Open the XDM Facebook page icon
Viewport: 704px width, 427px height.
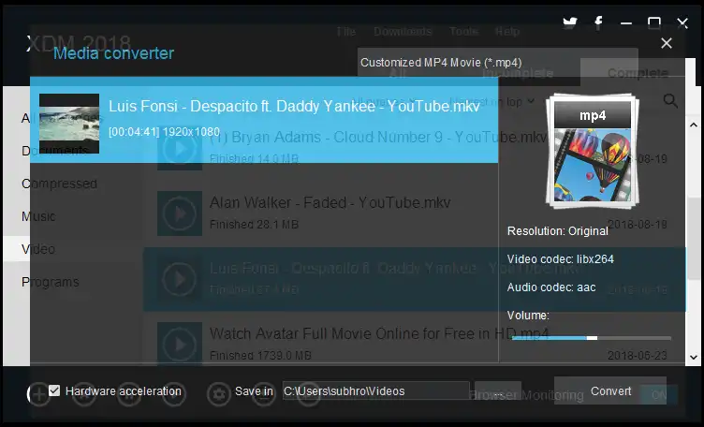[x=598, y=22]
